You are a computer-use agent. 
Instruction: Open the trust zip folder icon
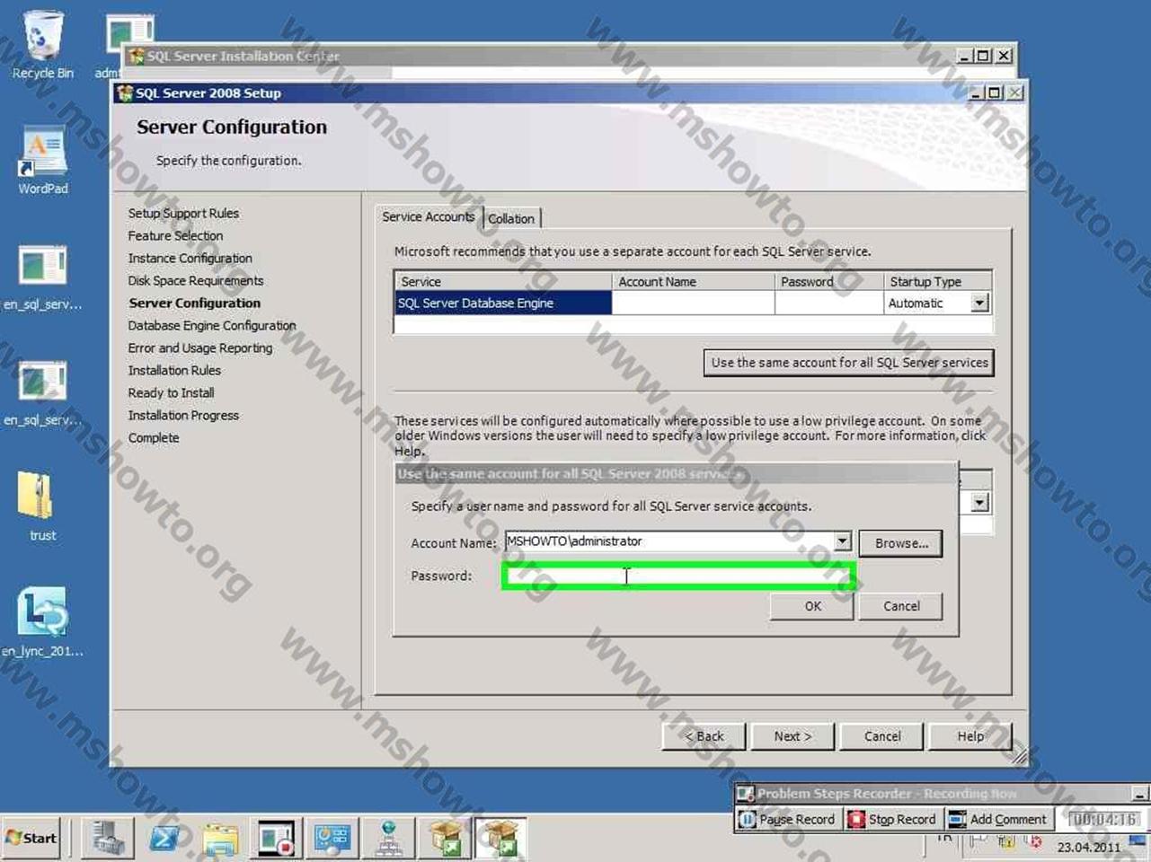pyautogui.click(x=41, y=505)
